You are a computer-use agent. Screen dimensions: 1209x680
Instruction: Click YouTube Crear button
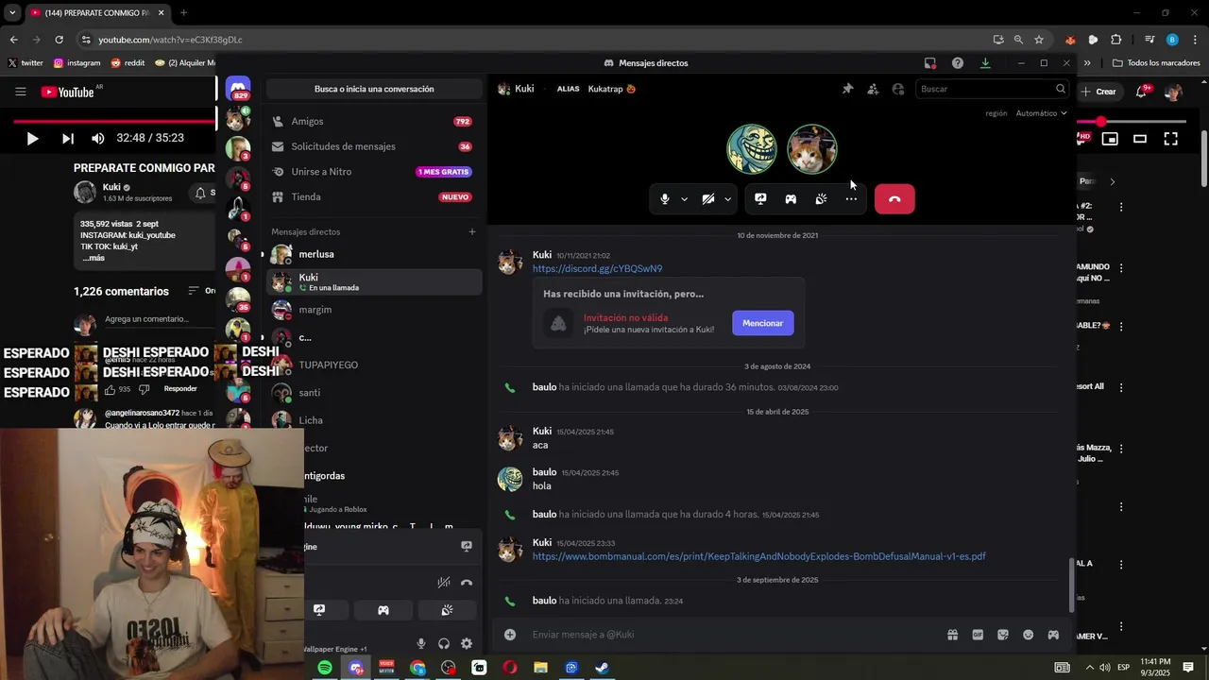point(1098,92)
